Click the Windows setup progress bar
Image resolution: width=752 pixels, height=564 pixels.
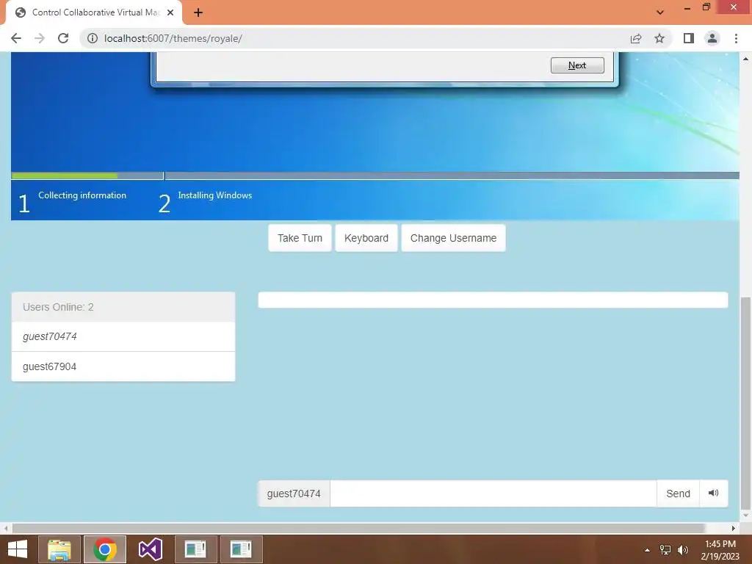click(375, 176)
